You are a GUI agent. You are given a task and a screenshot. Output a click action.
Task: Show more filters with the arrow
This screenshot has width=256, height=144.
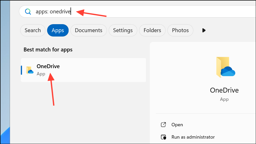pos(204,30)
